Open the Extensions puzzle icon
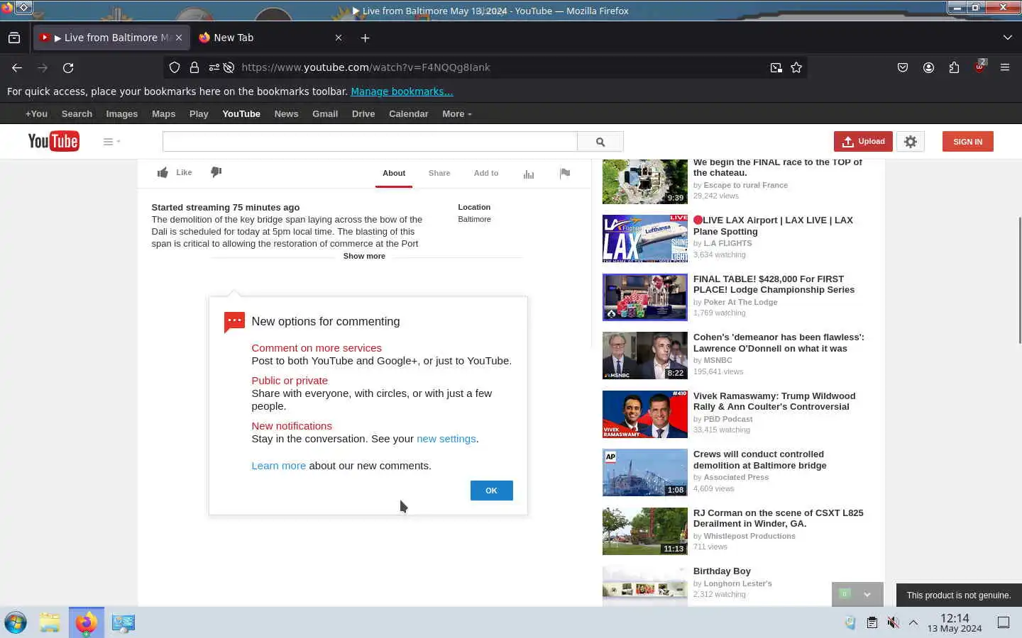Image resolution: width=1022 pixels, height=638 pixels. pyautogui.click(x=954, y=67)
